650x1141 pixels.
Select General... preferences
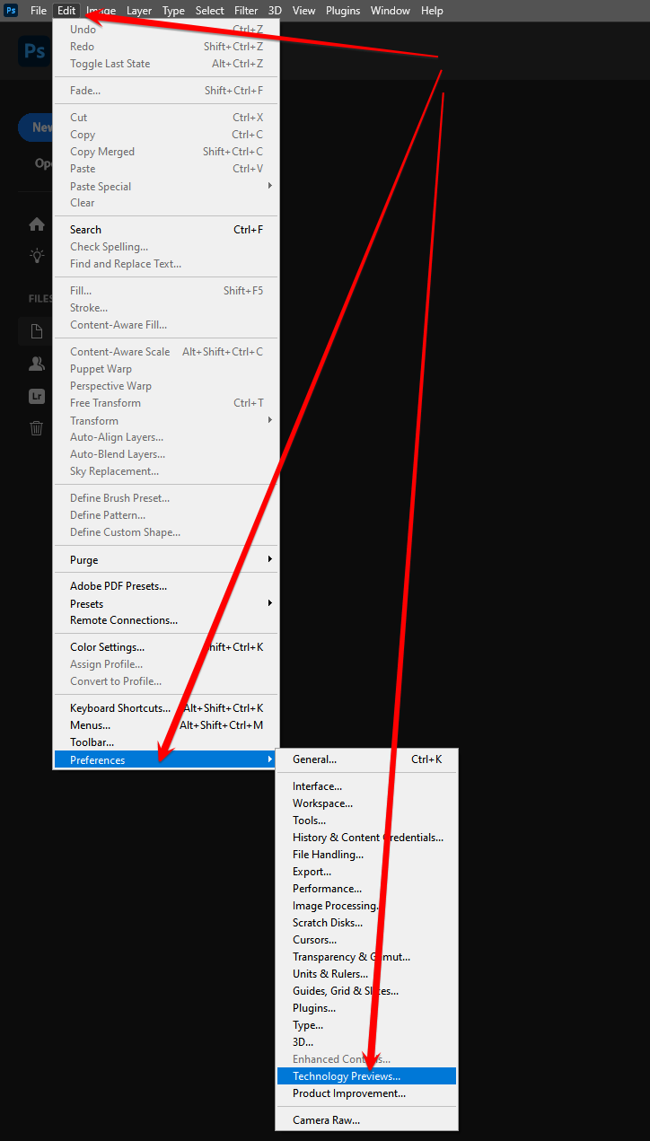coord(366,759)
